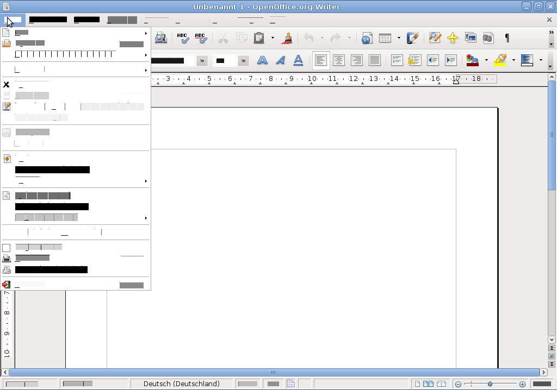Image resolution: width=557 pixels, height=390 pixels.
Task: Cut selection with the scissors icon
Action: [224, 38]
